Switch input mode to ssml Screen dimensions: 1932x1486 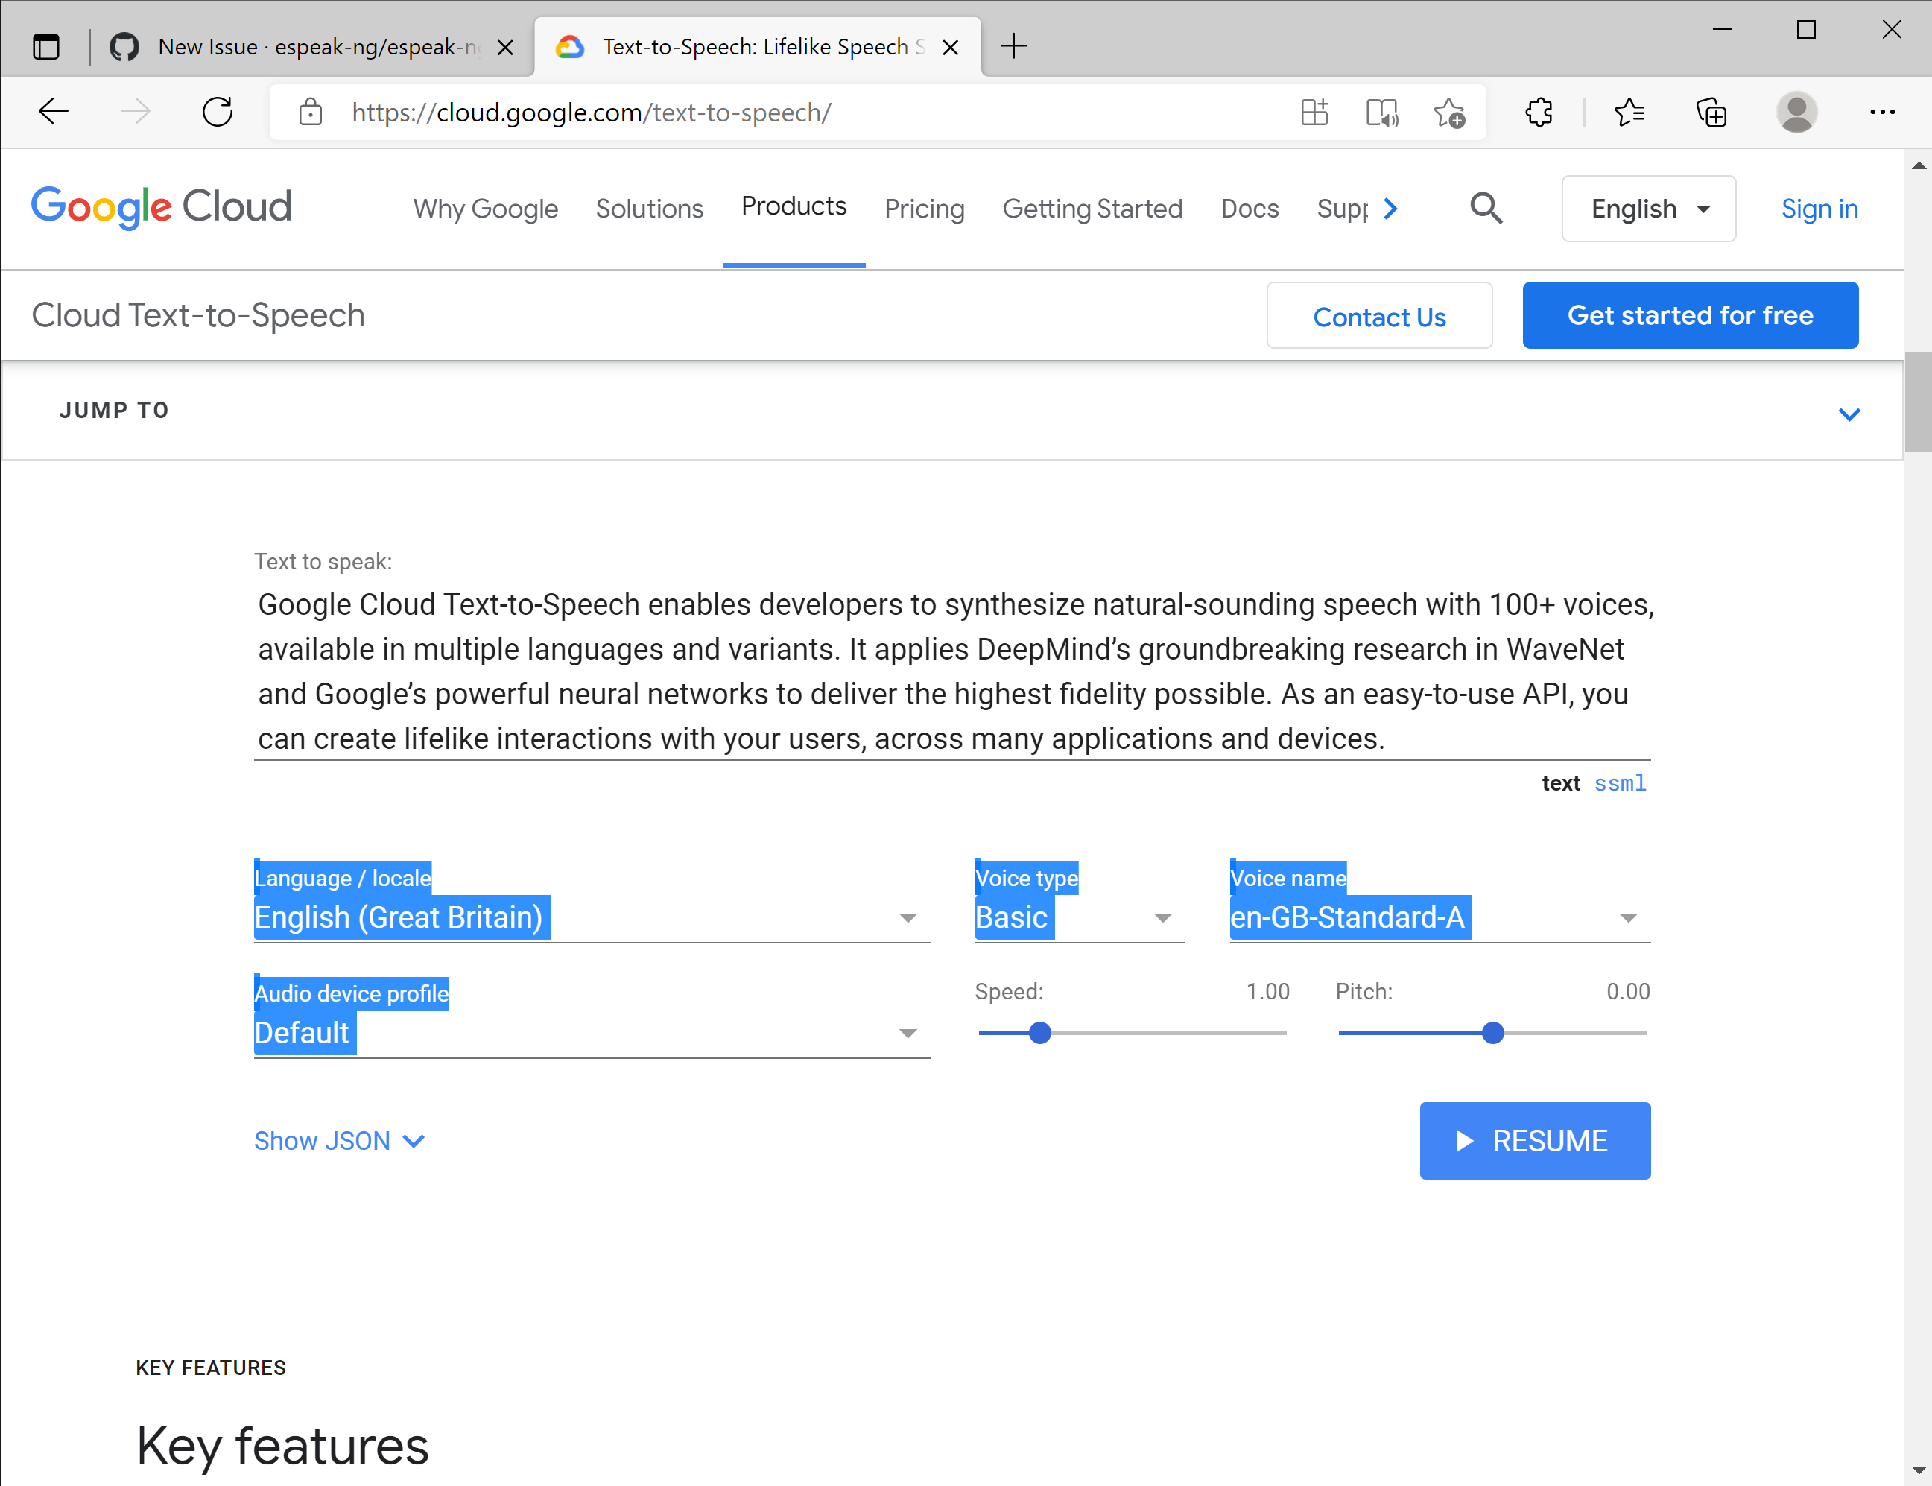coord(1620,784)
